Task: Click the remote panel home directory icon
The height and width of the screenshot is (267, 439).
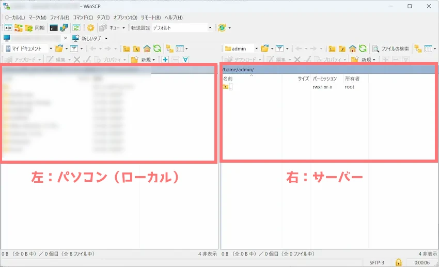Action: [x=352, y=49]
